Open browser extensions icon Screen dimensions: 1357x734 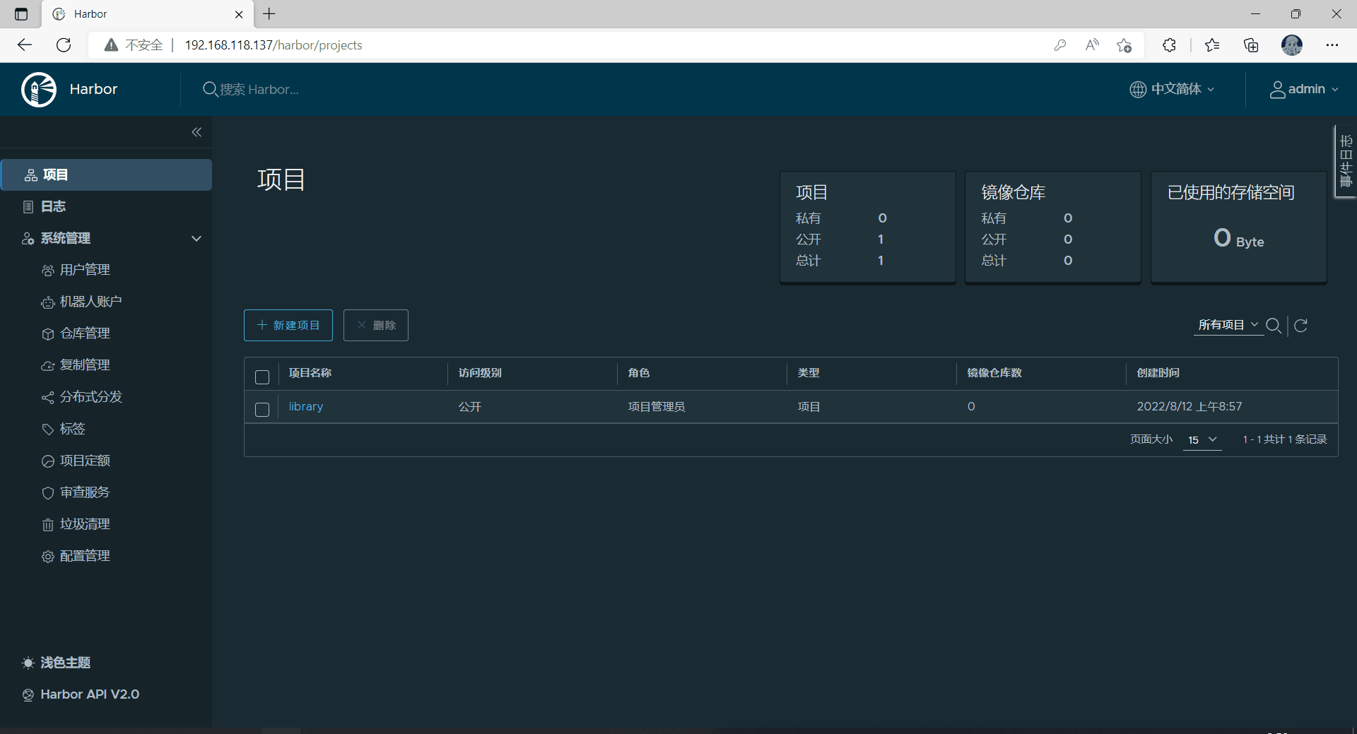[x=1169, y=45]
